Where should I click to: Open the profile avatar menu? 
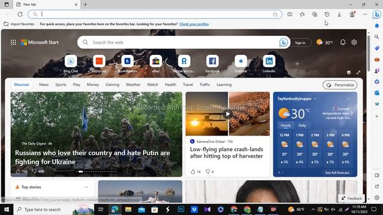point(352,14)
